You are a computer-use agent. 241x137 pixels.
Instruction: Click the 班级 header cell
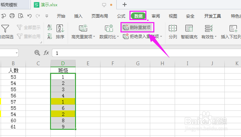pos(63,70)
